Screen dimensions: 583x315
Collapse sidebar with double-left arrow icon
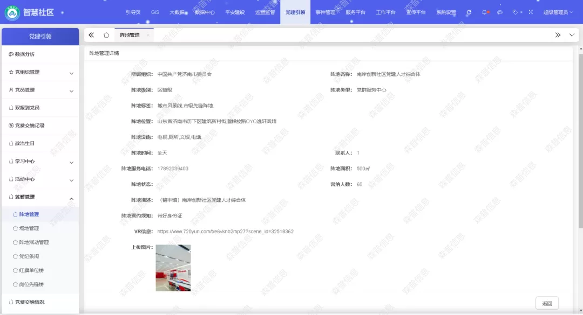point(91,35)
